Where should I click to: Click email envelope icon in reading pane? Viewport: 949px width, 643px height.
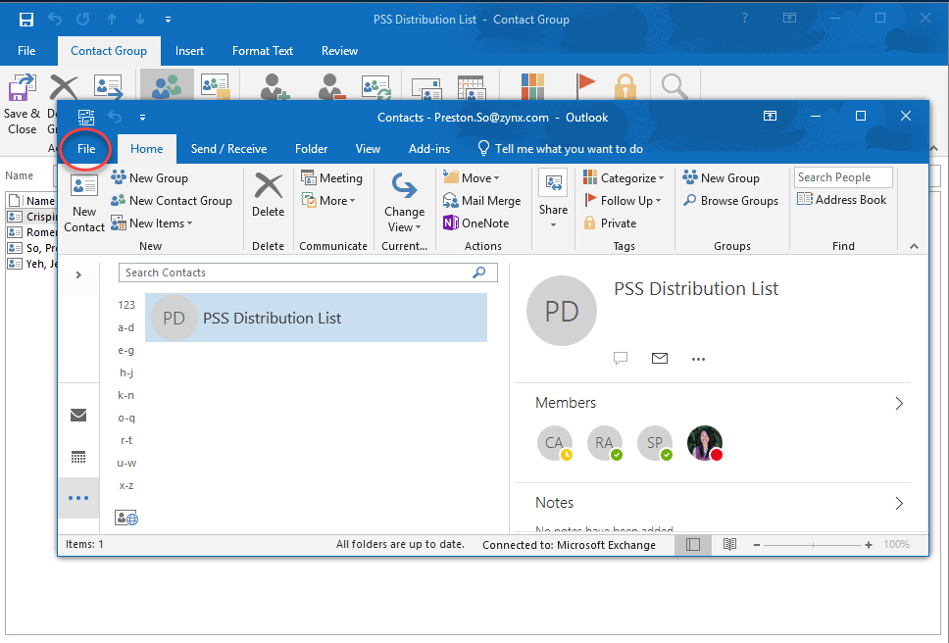[660, 359]
